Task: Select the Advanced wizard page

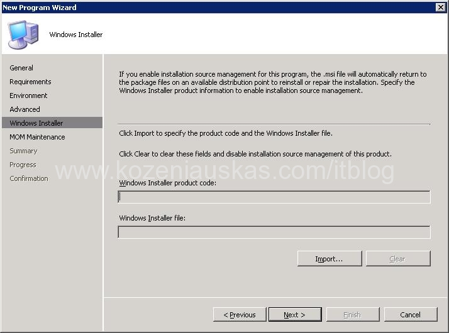Action: (25, 109)
